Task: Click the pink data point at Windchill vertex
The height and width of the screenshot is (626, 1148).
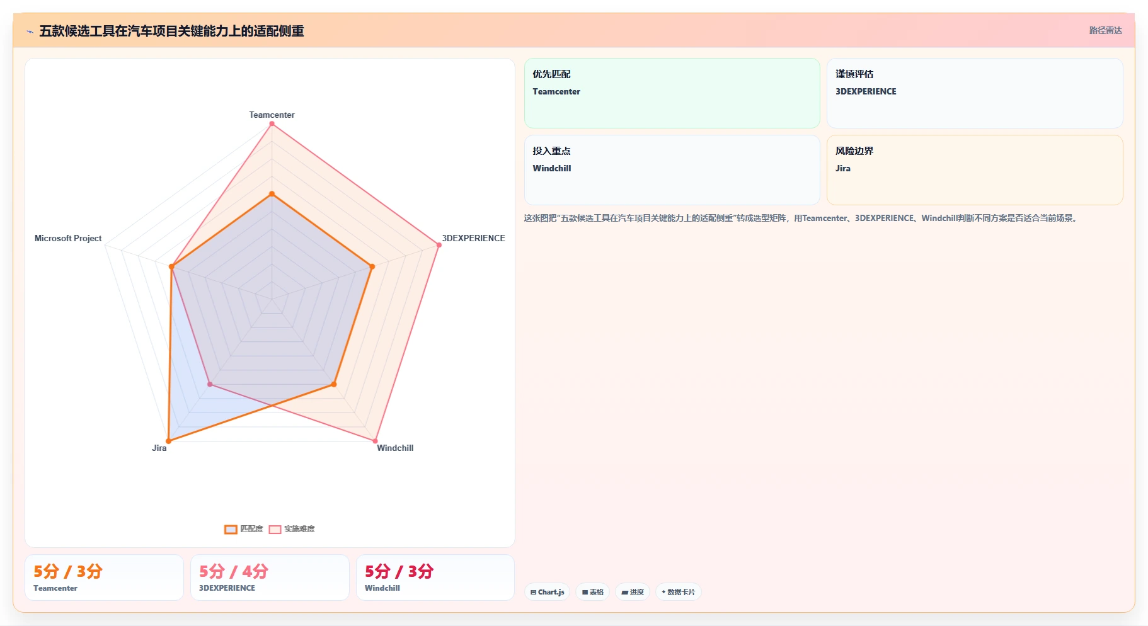Action: (x=376, y=441)
